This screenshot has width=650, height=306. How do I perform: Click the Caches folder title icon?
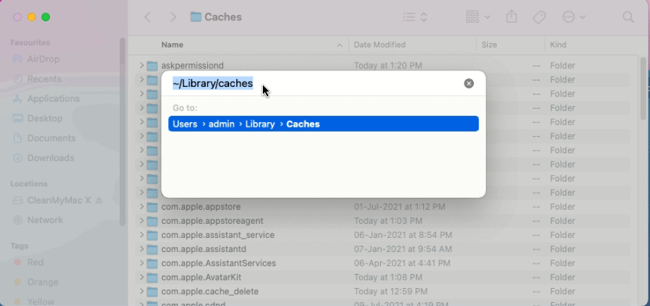pos(196,17)
